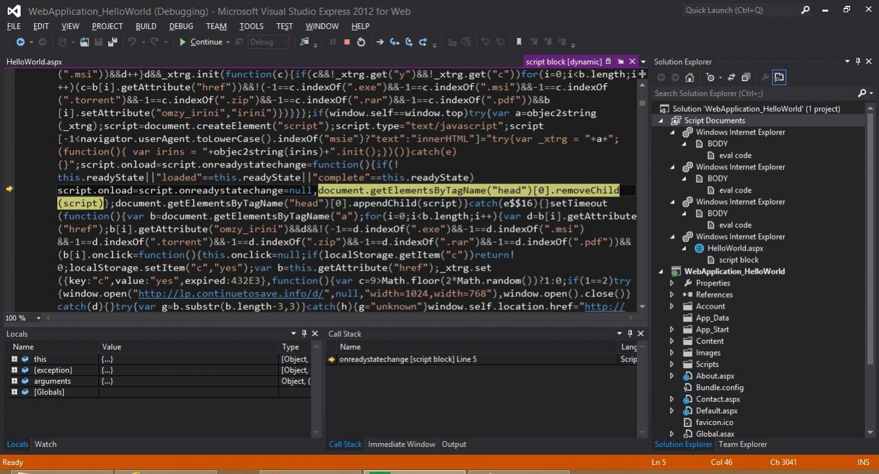Collapse the Script Documents tree node

click(x=661, y=120)
